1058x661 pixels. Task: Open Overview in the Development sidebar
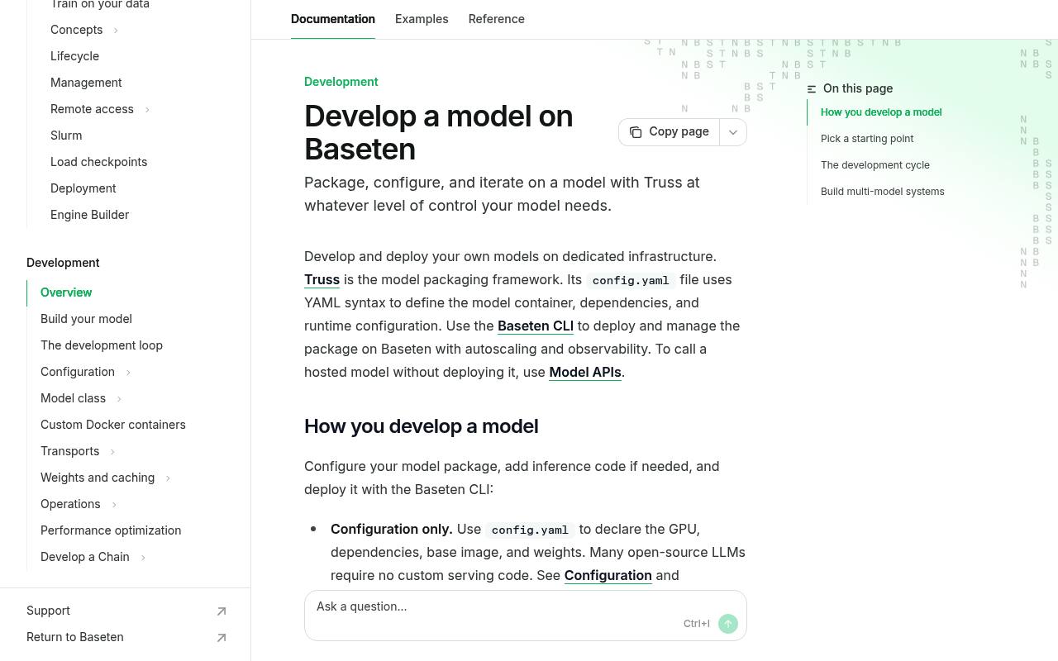pos(66,292)
